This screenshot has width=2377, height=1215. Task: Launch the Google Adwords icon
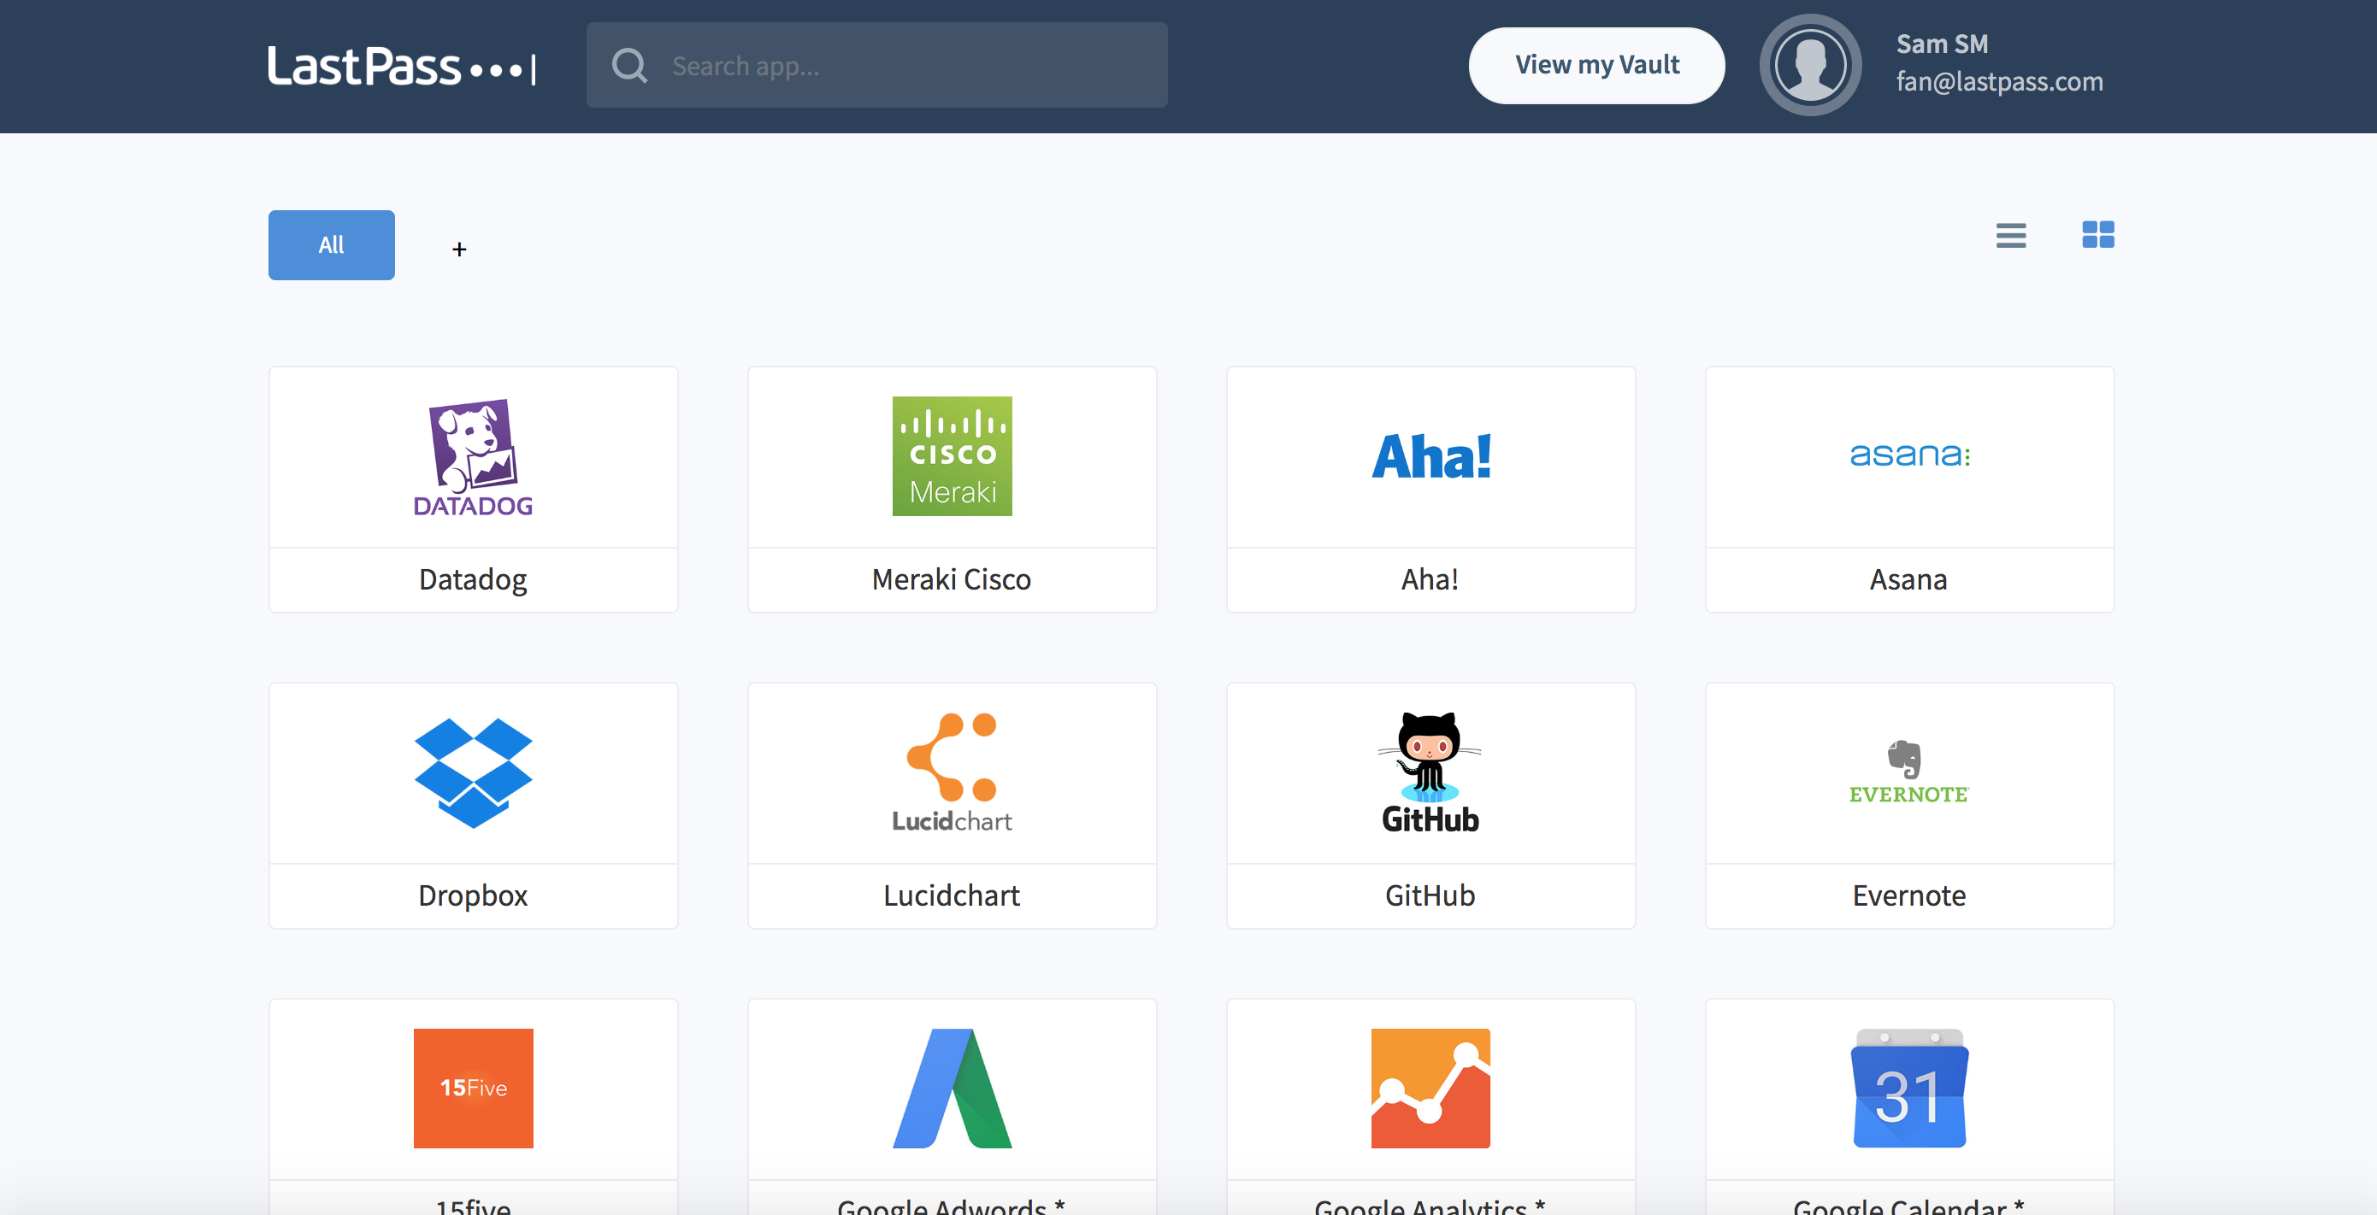tap(952, 1088)
